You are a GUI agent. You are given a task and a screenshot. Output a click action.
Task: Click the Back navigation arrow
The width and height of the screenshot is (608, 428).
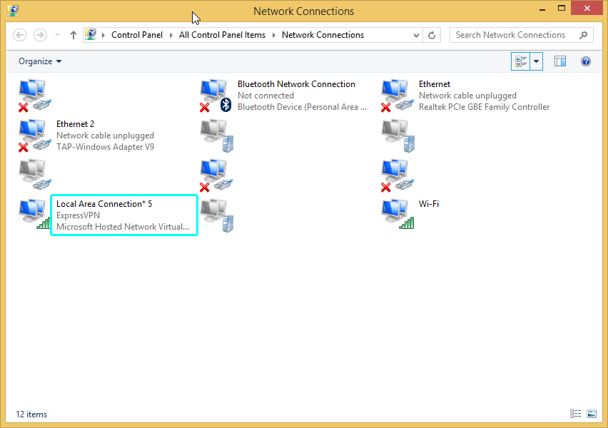[x=20, y=35]
